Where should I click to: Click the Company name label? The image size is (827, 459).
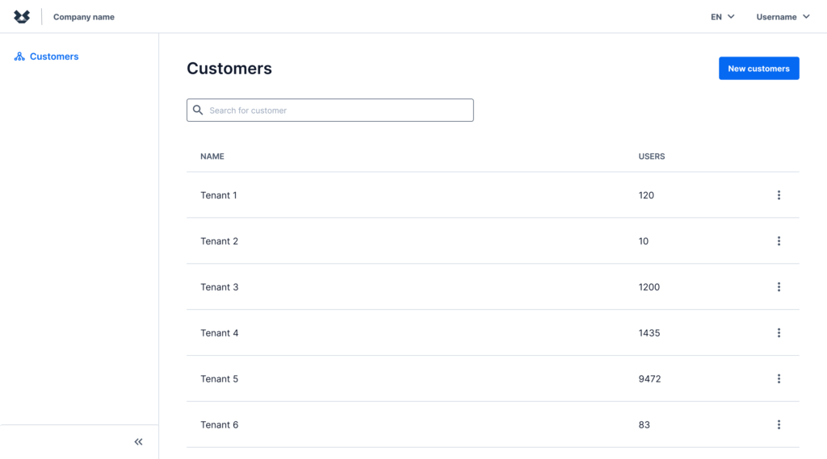click(x=84, y=17)
